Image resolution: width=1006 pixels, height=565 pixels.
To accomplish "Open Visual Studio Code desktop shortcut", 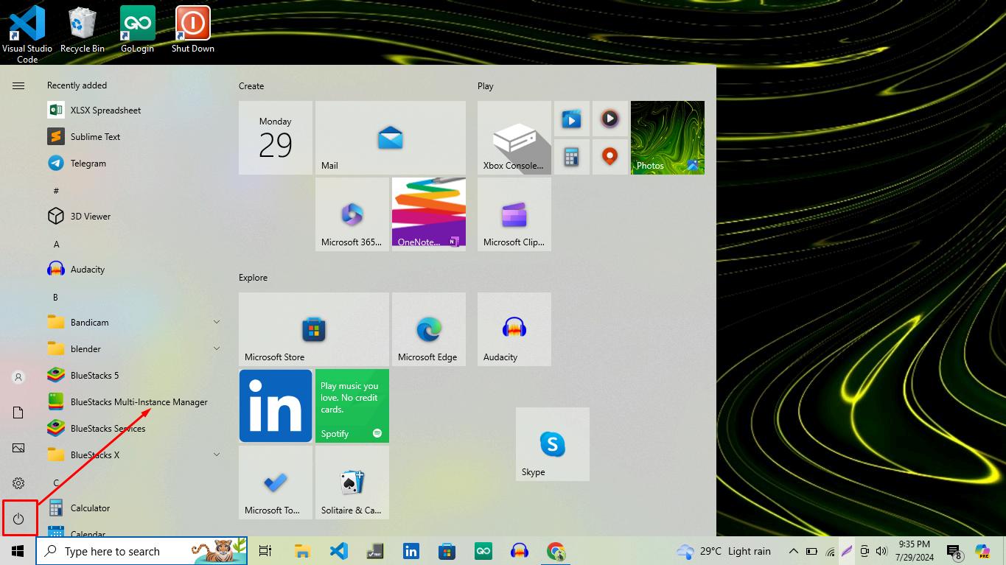I will [27, 34].
